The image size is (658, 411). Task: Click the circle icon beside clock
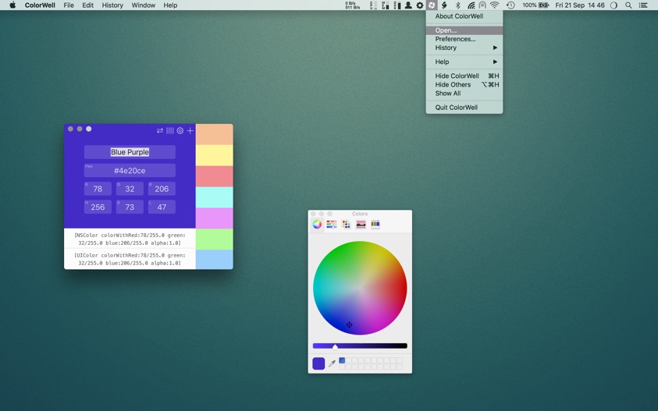tap(614, 5)
